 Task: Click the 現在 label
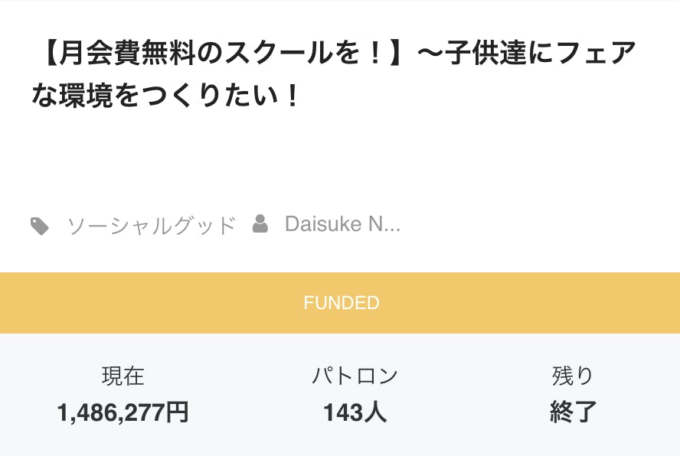(x=123, y=376)
